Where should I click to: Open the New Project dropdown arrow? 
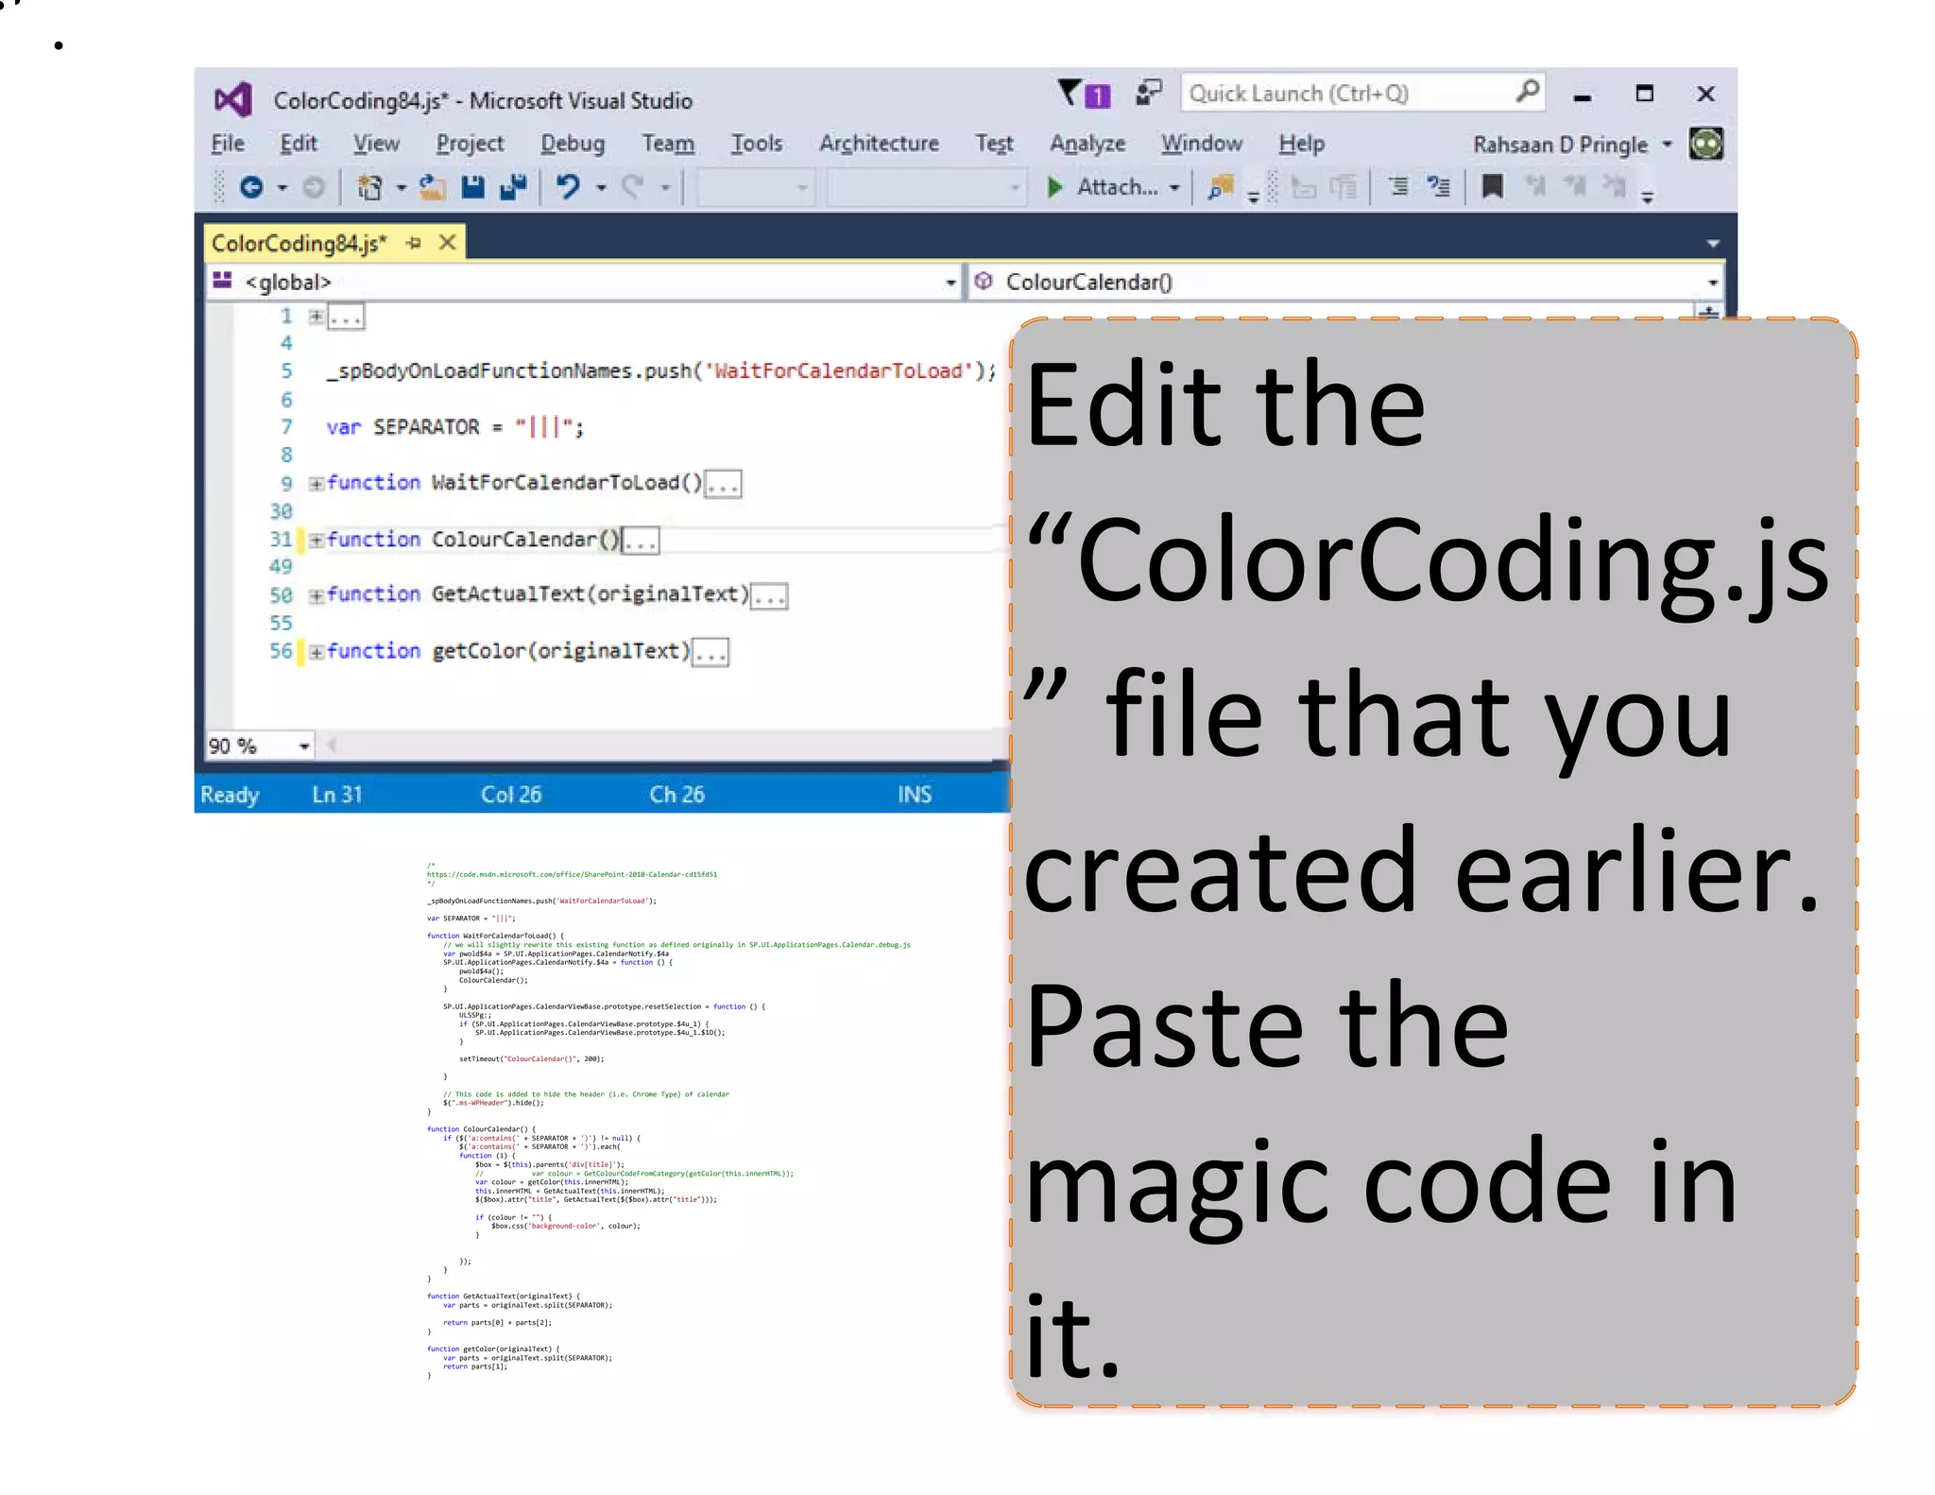pyautogui.click(x=401, y=188)
